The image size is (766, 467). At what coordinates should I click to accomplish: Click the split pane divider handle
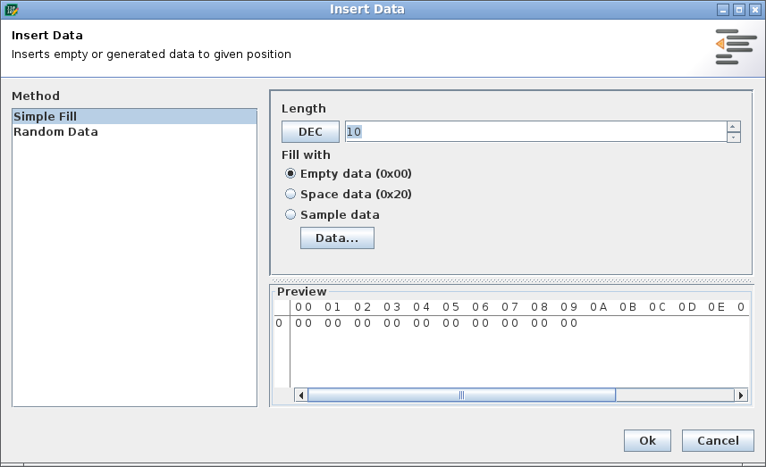tap(511, 280)
